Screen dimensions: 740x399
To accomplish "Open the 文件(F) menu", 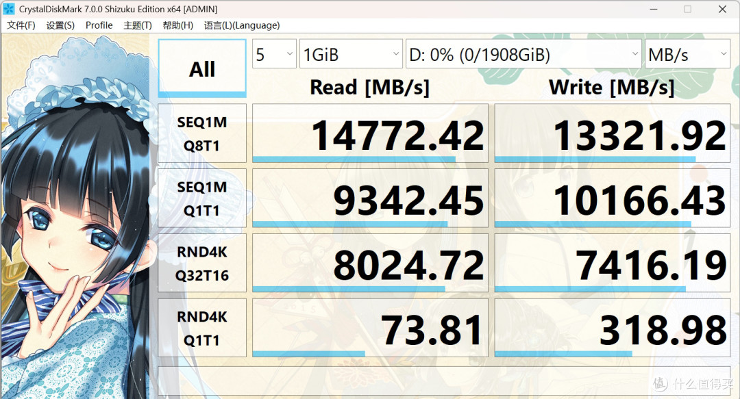I will point(21,25).
